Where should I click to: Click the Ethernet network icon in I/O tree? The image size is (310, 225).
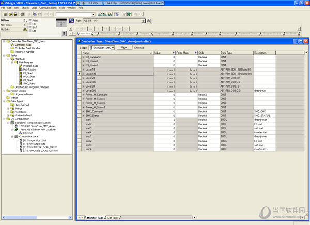click(21, 133)
